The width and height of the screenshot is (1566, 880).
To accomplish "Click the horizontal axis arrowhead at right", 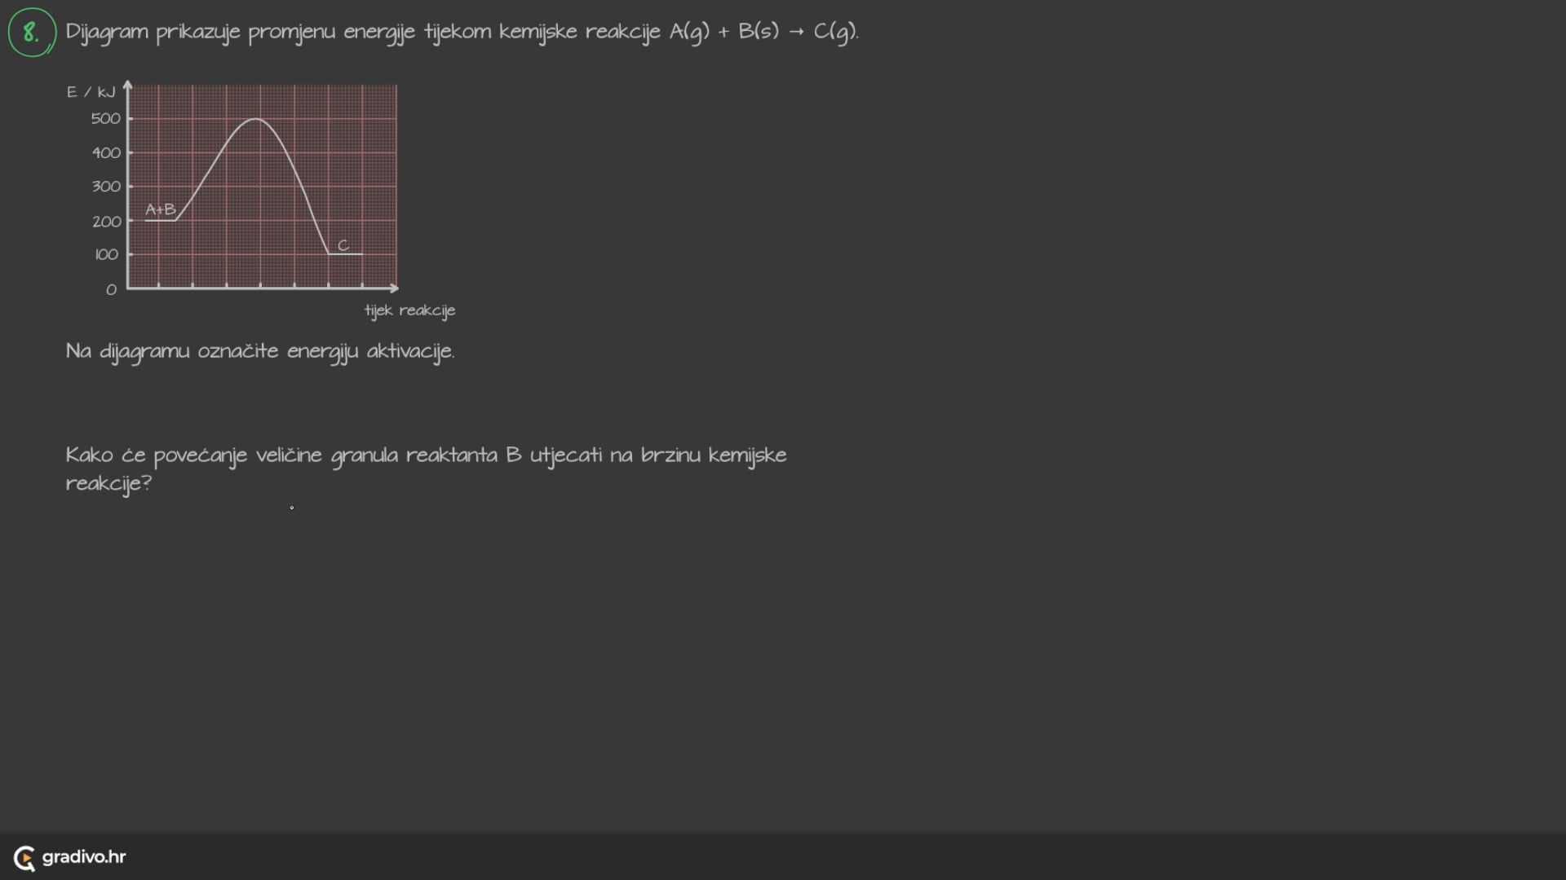I will (395, 288).
